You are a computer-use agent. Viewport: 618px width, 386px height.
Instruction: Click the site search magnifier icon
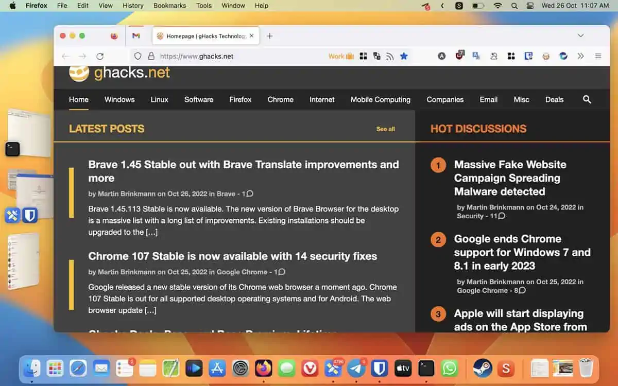[587, 99]
